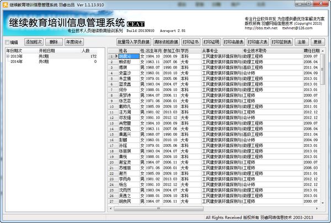Image resolution: width=331 pixels, height=223 pixels.
Task: Click the 添加班次 button
Action: [x=33, y=42]
